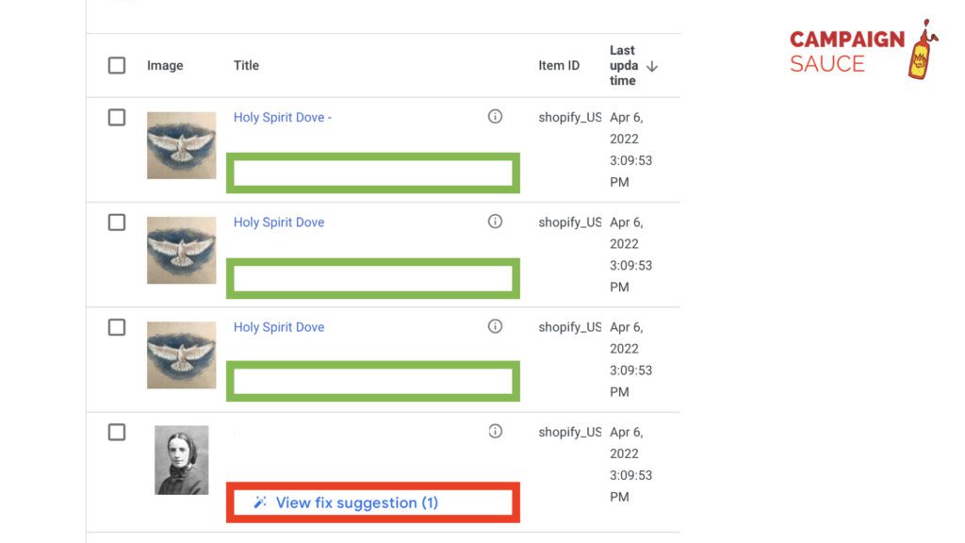The height and width of the screenshot is (543, 965).
Task: Click the magic wand fix suggestion icon
Action: tap(260, 502)
